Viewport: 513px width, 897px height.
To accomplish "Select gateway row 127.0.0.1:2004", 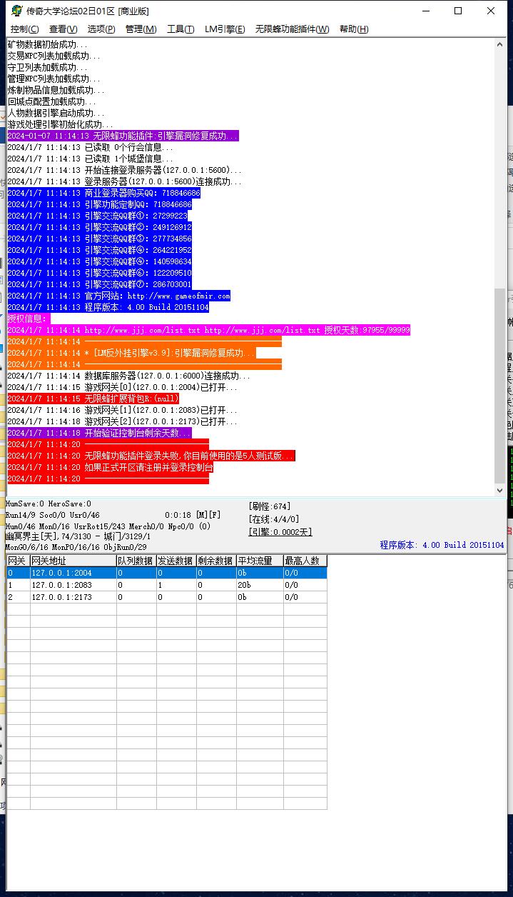I will coord(167,573).
